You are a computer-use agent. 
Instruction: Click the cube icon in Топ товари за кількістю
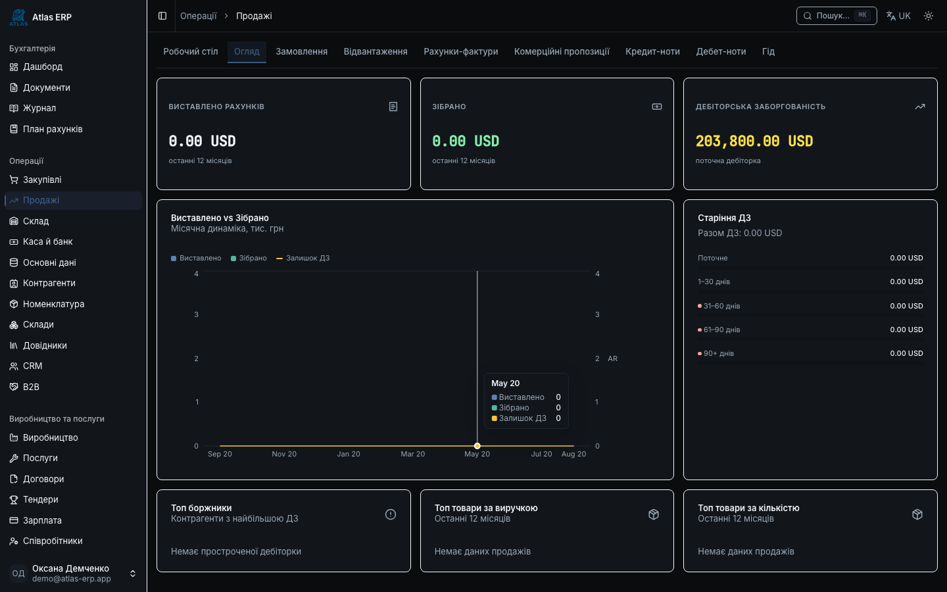[x=917, y=514]
